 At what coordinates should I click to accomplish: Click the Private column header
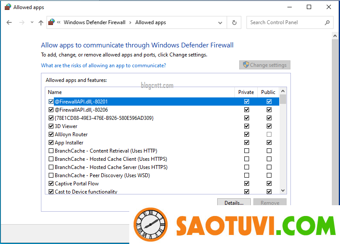click(x=246, y=92)
